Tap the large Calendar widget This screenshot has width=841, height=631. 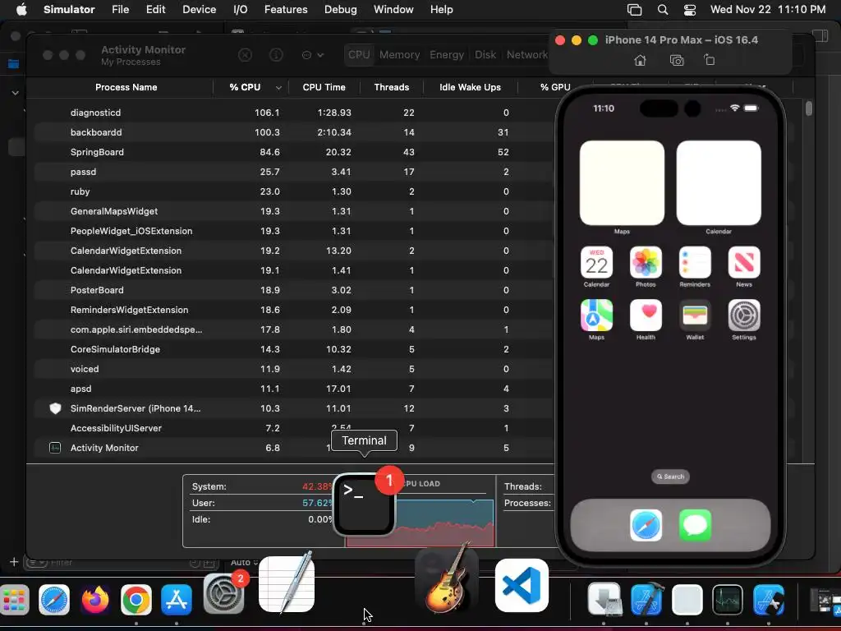click(719, 183)
